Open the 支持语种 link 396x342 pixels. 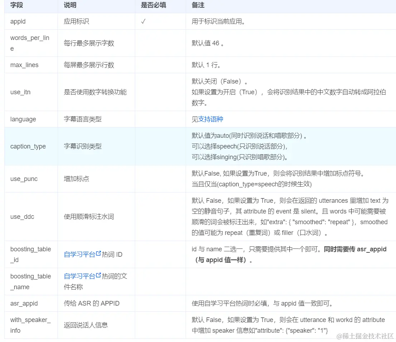(210, 119)
